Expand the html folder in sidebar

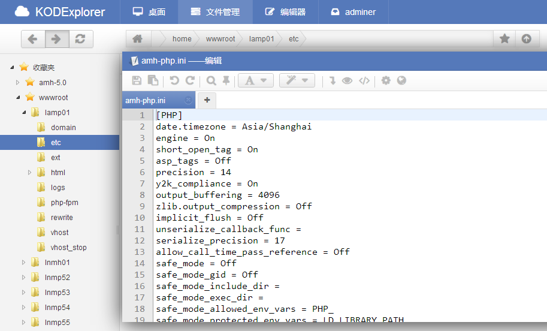click(30, 173)
